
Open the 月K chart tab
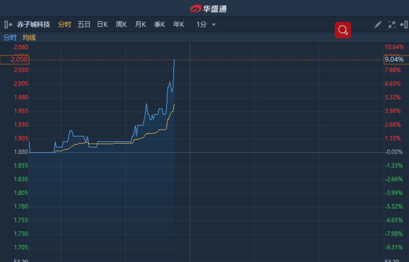click(140, 24)
